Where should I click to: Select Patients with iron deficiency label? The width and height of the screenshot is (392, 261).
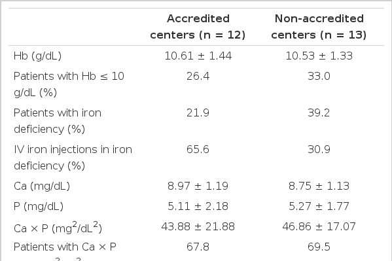58,121
